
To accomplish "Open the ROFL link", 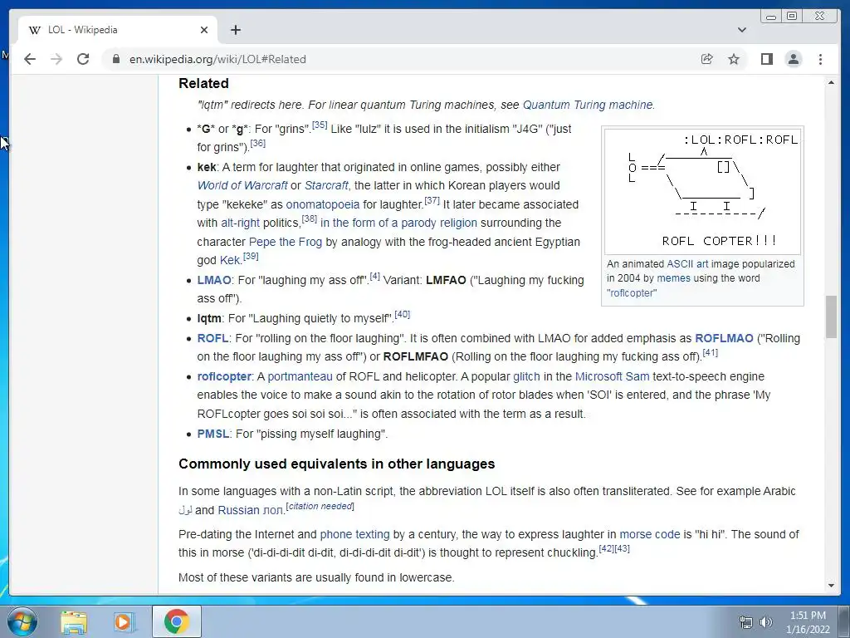I will (212, 339).
